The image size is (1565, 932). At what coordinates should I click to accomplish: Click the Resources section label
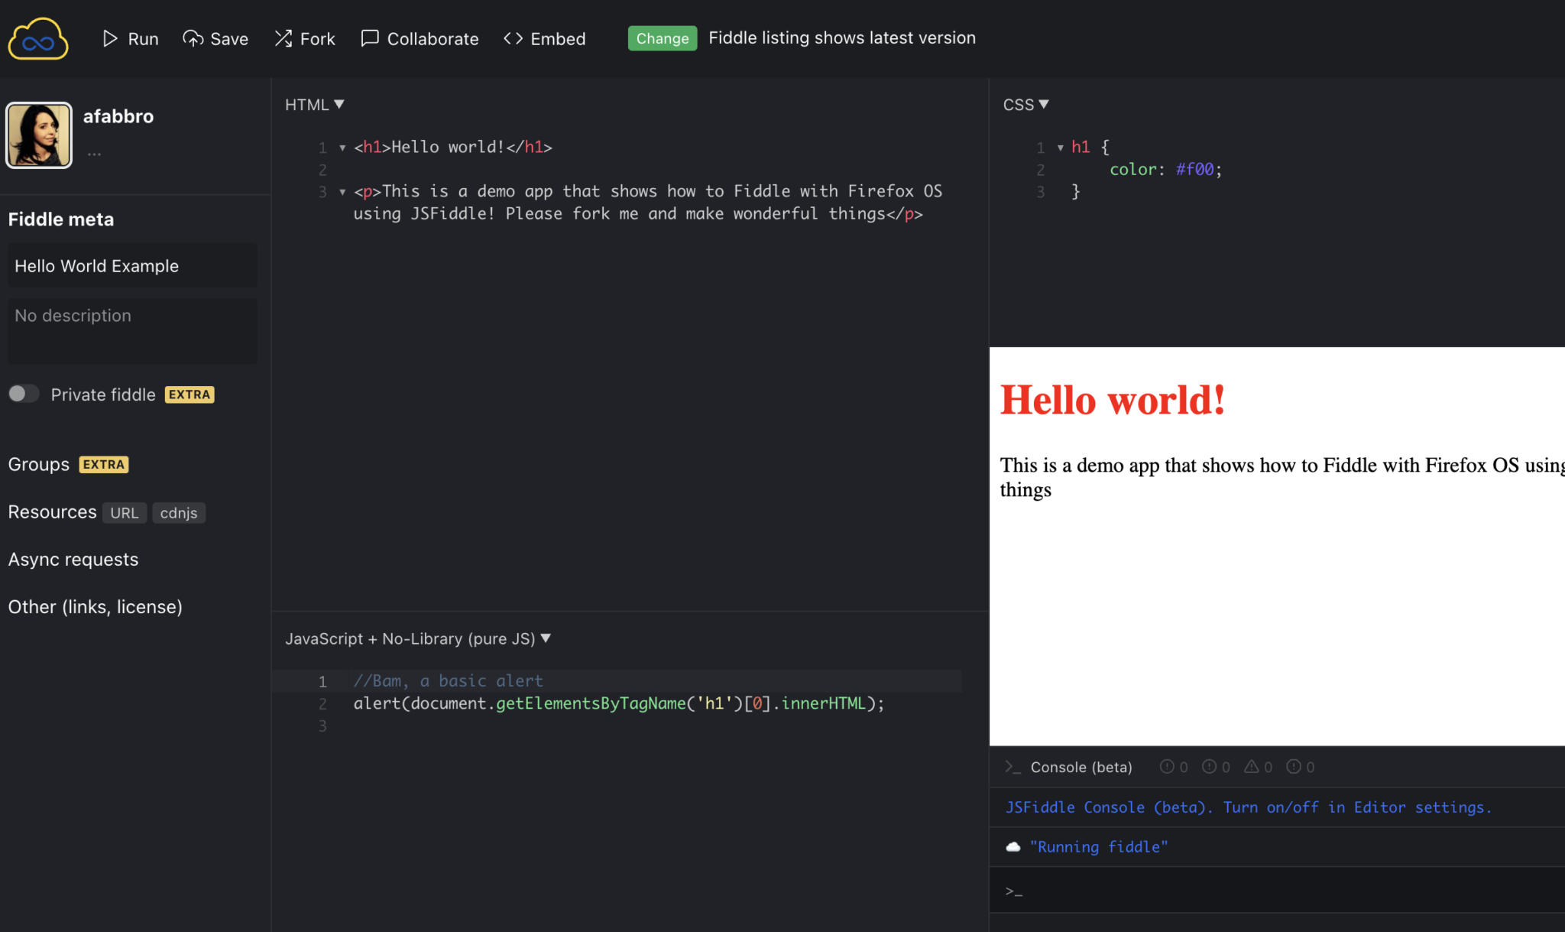coord(52,511)
